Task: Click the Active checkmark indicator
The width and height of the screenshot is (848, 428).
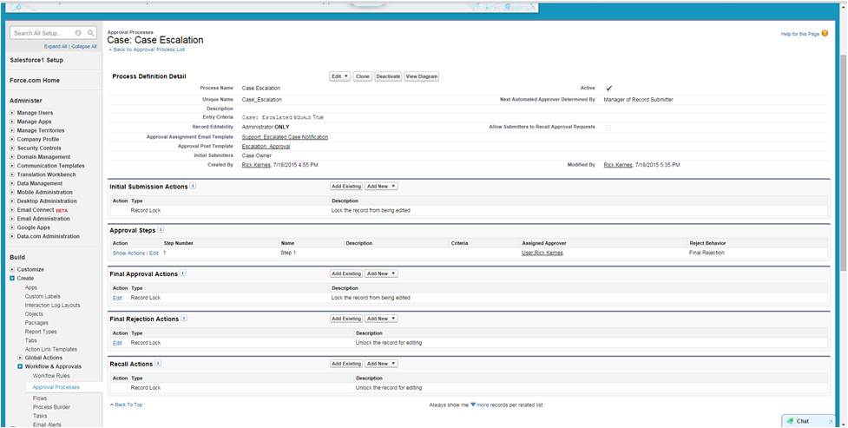Action: [x=608, y=88]
